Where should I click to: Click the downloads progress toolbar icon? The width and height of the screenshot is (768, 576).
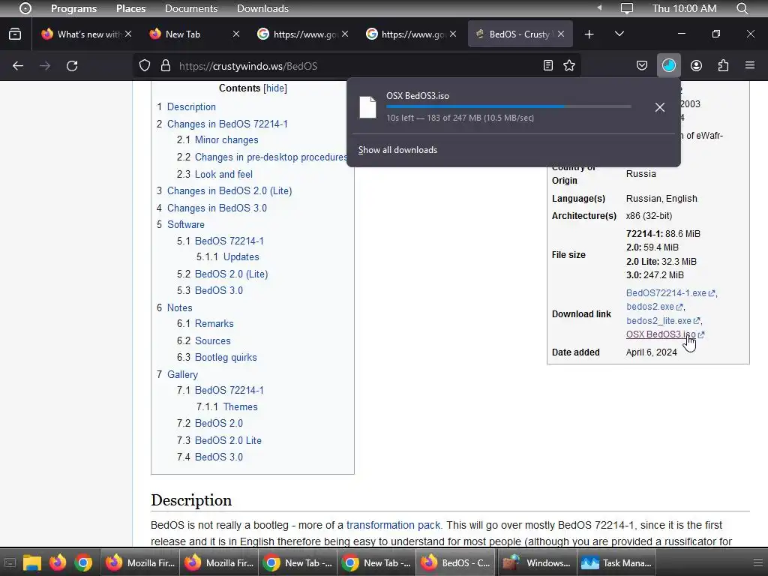tap(668, 66)
